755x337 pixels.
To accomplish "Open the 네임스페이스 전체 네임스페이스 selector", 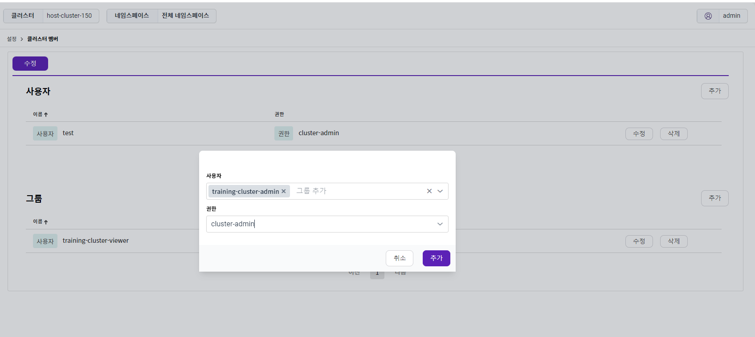I will point(161,16).
